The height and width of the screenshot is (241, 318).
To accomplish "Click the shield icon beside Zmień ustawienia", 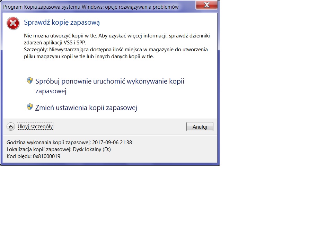I will (x=30, y=107).
